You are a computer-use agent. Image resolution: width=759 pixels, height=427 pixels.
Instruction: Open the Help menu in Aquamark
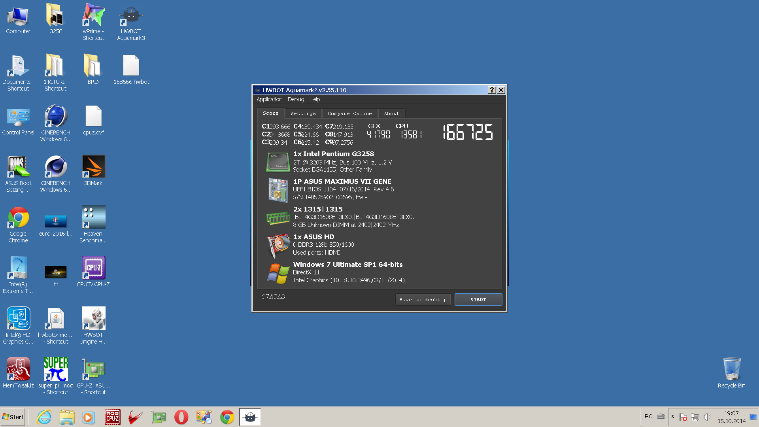click(315, 99)
